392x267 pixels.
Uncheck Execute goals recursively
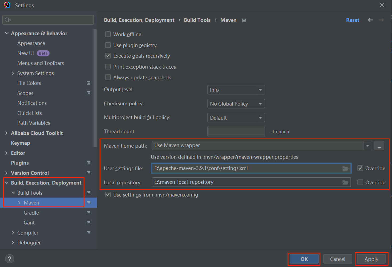(108, 56)
